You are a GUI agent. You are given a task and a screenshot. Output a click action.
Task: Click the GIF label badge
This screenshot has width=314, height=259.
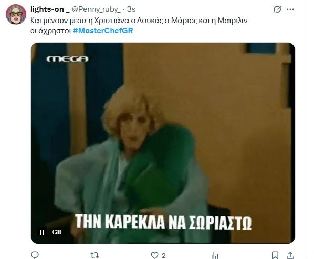pos(57,232)
